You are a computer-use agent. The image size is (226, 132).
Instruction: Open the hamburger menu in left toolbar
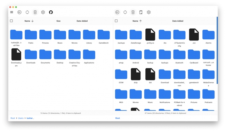coord(12,12)
